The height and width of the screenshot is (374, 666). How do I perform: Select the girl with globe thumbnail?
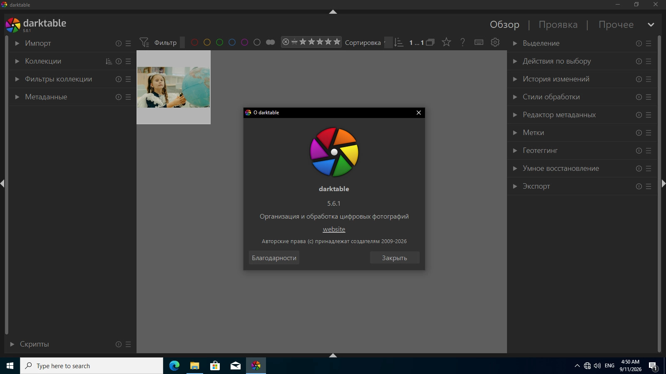[174, 87]
